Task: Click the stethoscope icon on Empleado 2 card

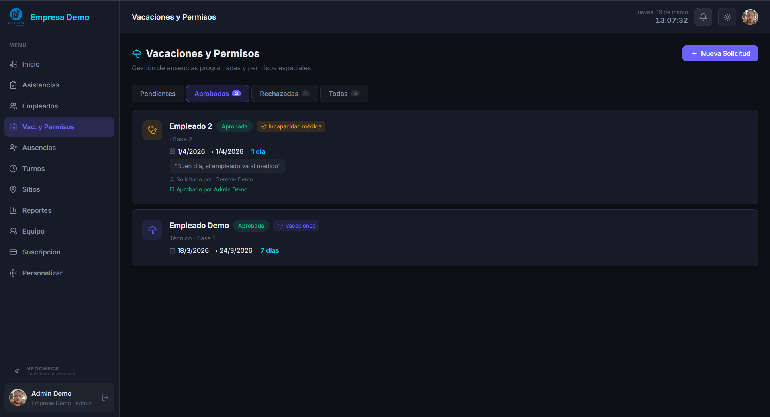Action: point(152,130)
